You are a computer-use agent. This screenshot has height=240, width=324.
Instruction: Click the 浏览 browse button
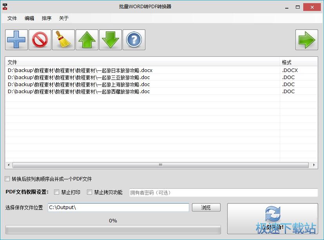tap(206, 207)
